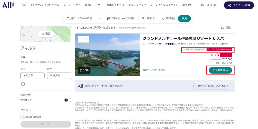
Task: Click the ALL logo in member rate banner
Action: point(80,86)
